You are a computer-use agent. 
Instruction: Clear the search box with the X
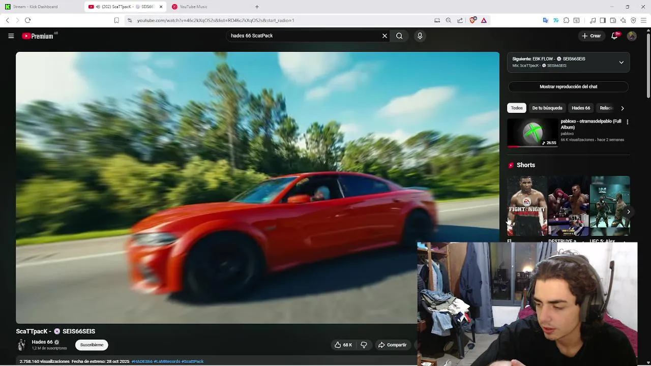[x=384, y=36]
